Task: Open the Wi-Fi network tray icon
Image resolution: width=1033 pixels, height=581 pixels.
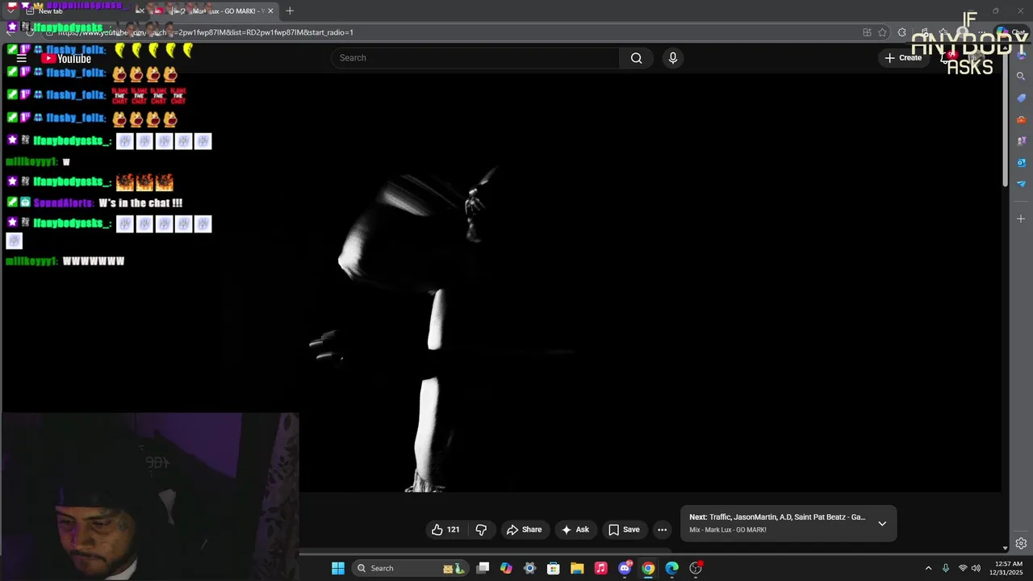Action: pyautogui.click(x=963, y=568)
